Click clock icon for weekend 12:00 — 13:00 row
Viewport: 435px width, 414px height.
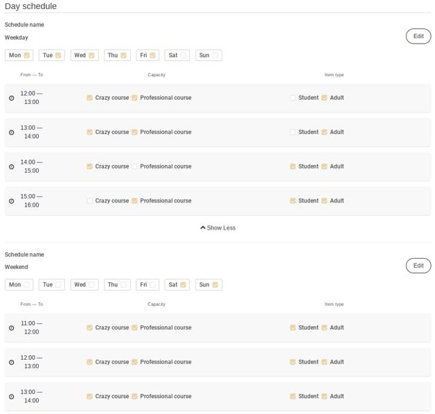(11, 363)
